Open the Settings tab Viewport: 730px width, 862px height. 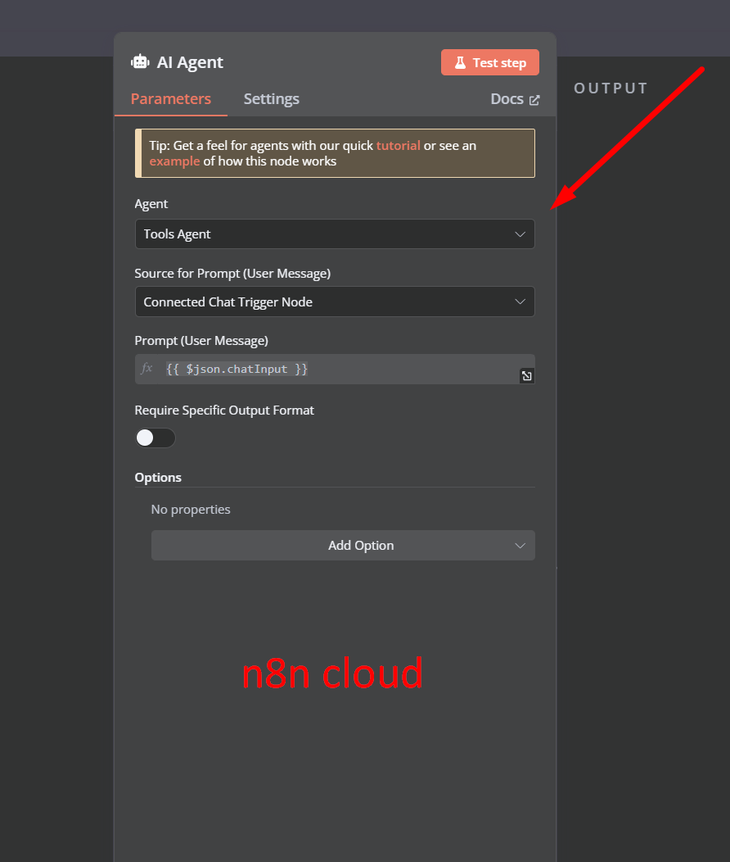click(271, 99)
